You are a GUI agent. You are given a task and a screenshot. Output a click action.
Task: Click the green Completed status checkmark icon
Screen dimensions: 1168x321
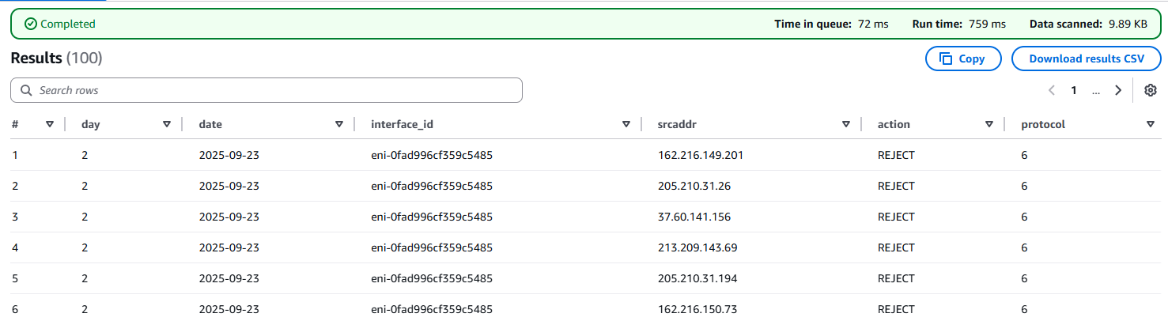coord(31,24)
